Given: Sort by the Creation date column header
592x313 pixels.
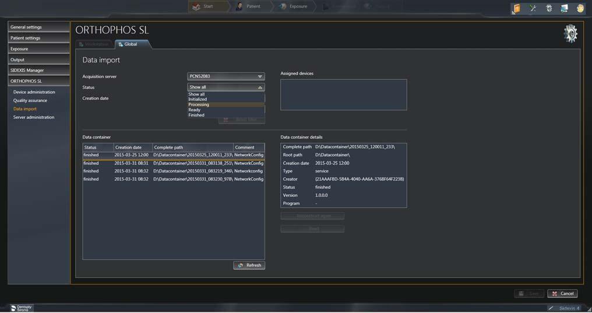Looking at the screenshot, I should [133, 147].
